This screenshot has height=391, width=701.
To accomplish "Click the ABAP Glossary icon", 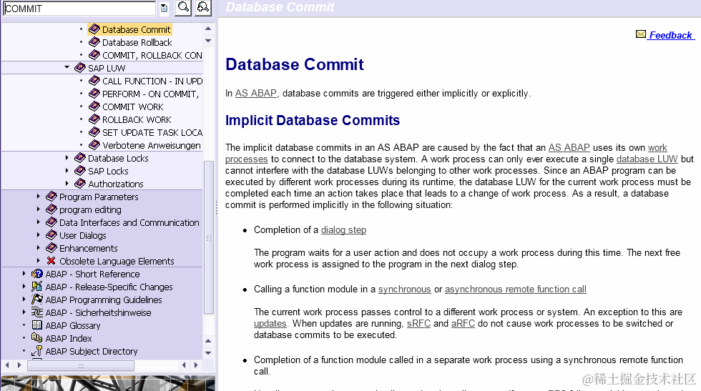I will pyautogui.click(x=37, y=325).
